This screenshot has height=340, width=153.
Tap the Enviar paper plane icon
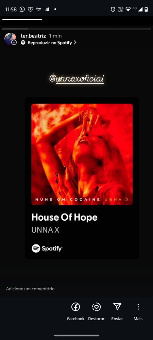[x=117, y=307]
